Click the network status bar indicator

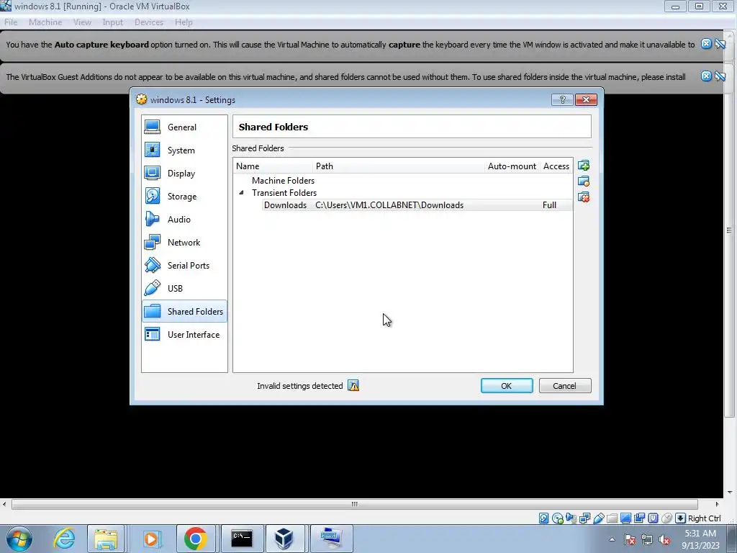tap(584, 518)
